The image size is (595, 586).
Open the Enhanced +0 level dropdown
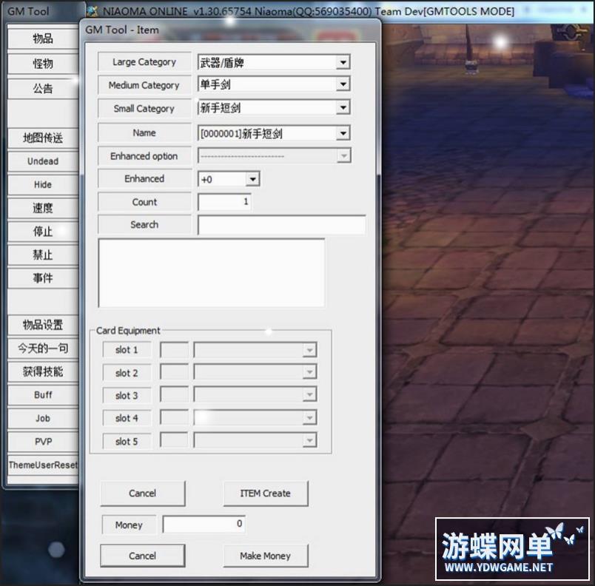coord(252,179)
